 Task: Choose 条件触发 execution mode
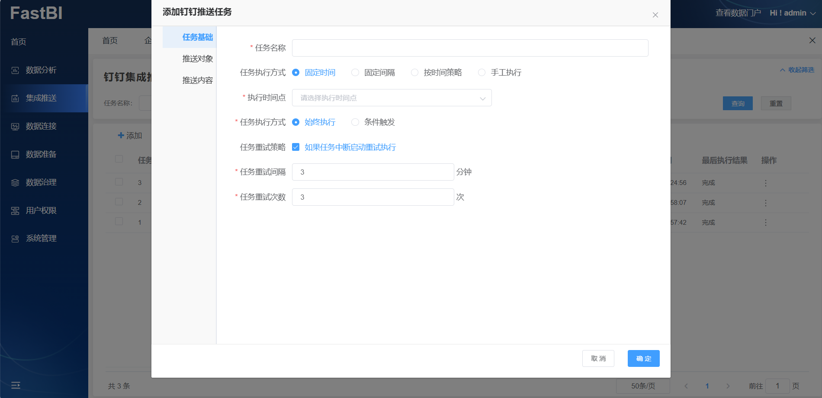(x=355, y=122)
